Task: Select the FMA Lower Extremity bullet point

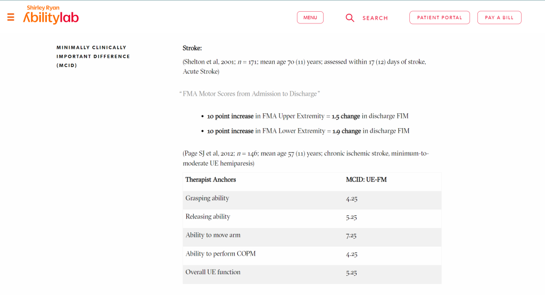Action: click(308, 131)
